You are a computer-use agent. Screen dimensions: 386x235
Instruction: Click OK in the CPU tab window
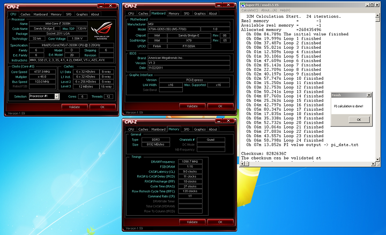(102, 107)
